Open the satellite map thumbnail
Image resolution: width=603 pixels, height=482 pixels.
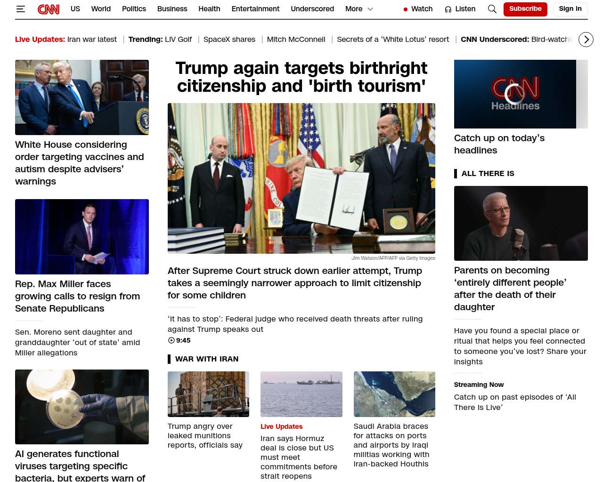point(394,394)
